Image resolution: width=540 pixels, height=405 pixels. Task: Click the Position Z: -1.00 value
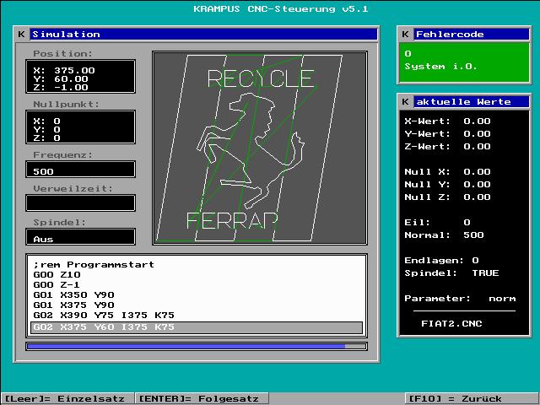tap(61, 88)
